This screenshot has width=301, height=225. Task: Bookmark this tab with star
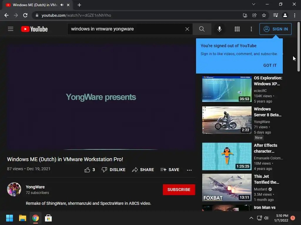pyautogui.click(x=264, y=15)
